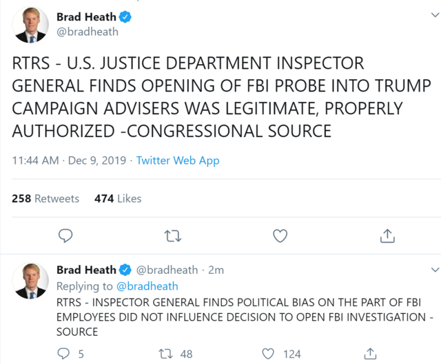This screenshot has width=441, height=364.
Task: Click @bradheath in Replying to line
Action: [x=146, y=286]
